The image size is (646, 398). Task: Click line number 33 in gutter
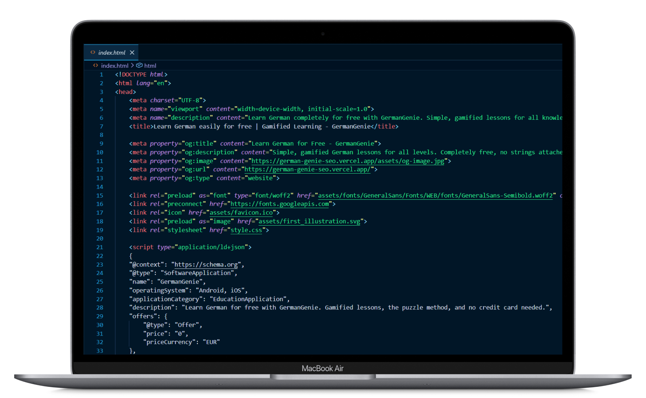(100, 351)
